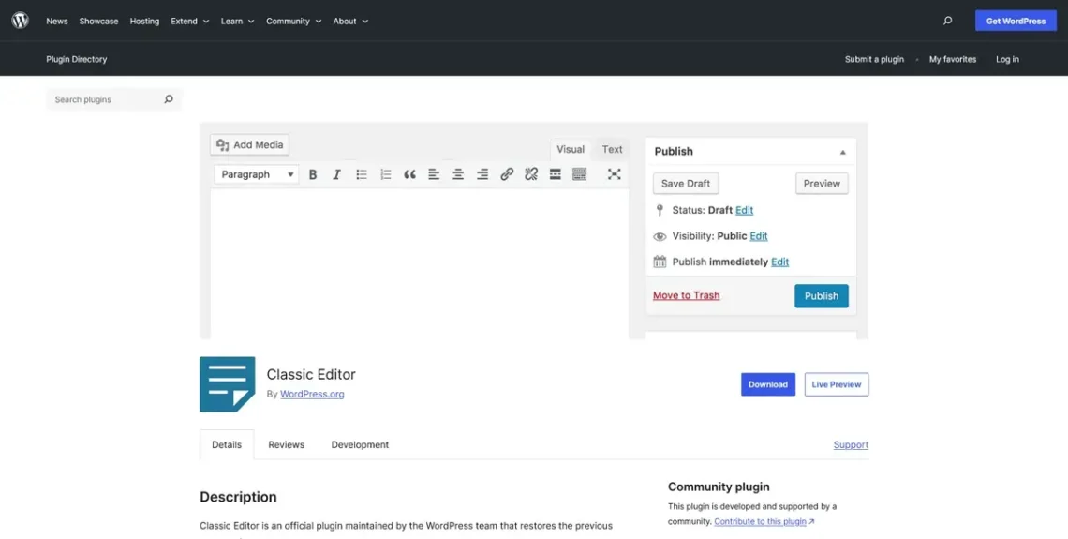
Task: Open My favorites
Action: (952, 59)
